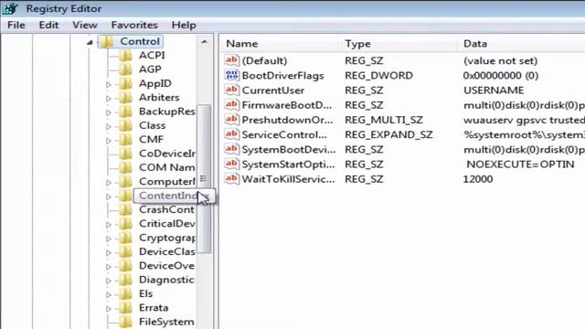Image resolution: width=585 pixels, height=329 pixels.
Task: Click the Class folder icon
Action: [x=126, y=125]
